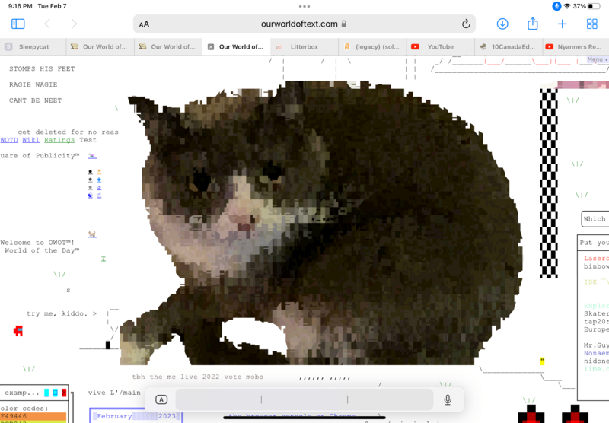Open the AA reader view options
609x423 pixels.
point(145,24)
